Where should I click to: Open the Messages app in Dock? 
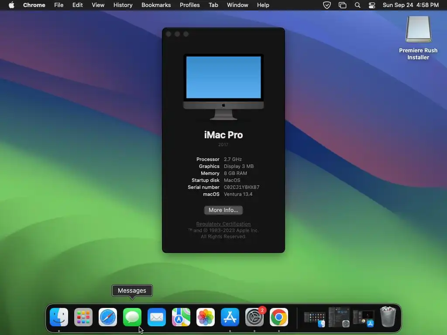[132, 317]
